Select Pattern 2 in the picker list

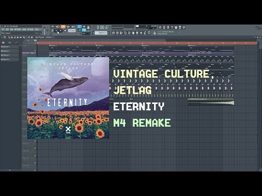(x=9, y=51)
